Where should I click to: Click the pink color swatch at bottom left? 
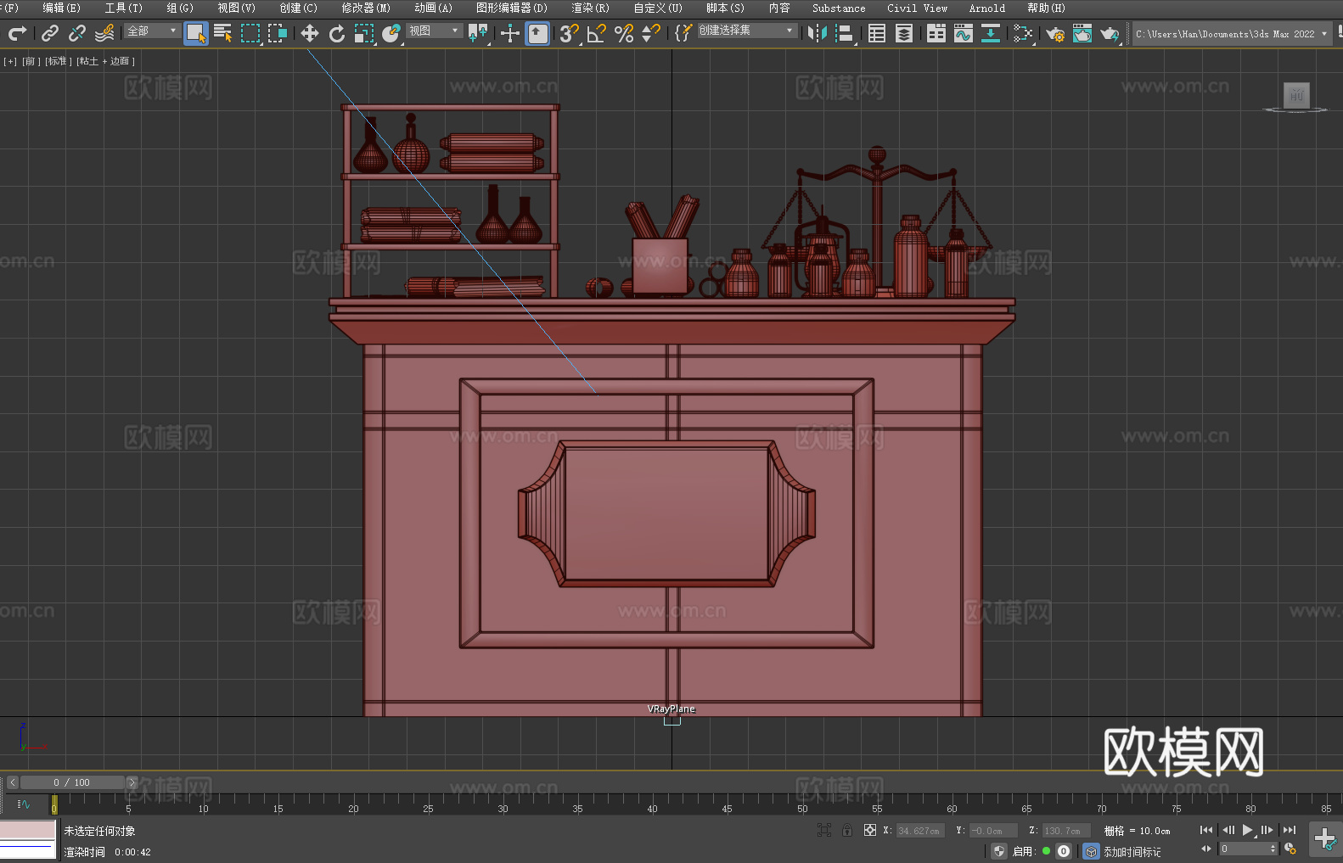(x=28, y=830)
